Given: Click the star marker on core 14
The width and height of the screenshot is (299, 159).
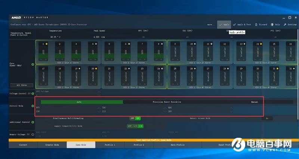Looking at the screenshot, I should click(x=261, y=44).
